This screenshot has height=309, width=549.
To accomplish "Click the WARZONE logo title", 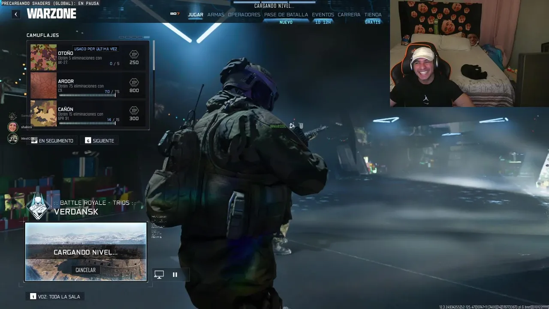I will [x=51, y=14].
